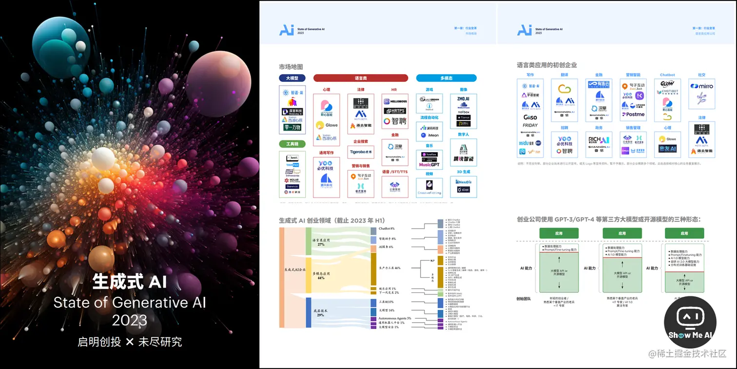
Task: Click the Giiso logo
Action: (x=530, y=117)
